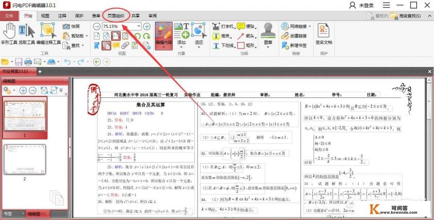Open the 签名文档 sign document tool

(324, 34)
